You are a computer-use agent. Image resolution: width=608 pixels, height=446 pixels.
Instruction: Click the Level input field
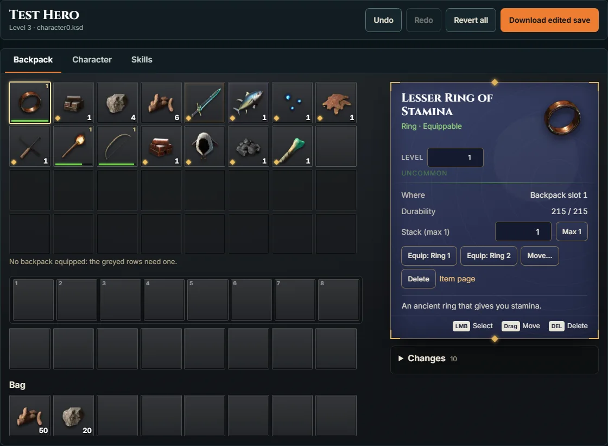[x=455, y=158]
